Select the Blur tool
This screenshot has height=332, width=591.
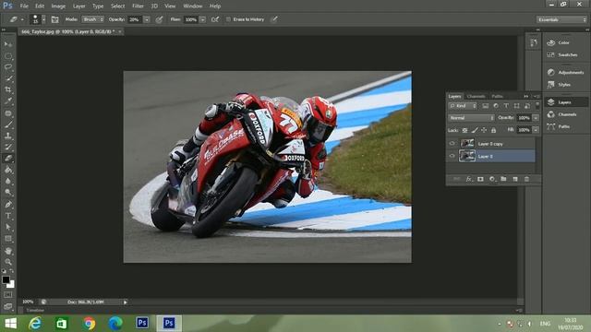[8, 181]
